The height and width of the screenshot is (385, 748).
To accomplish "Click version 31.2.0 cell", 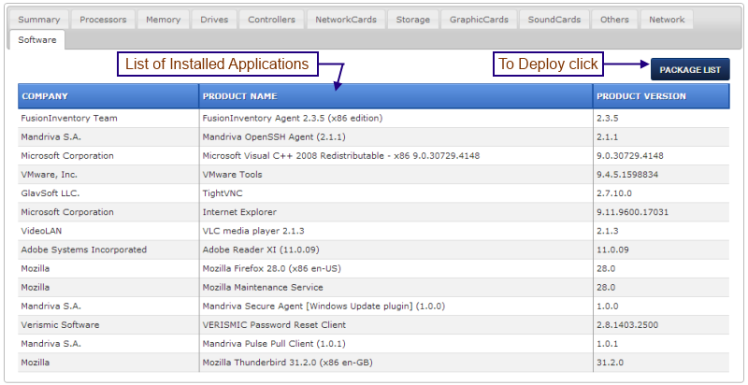I will pyautogui.click(x=661, y=364).
